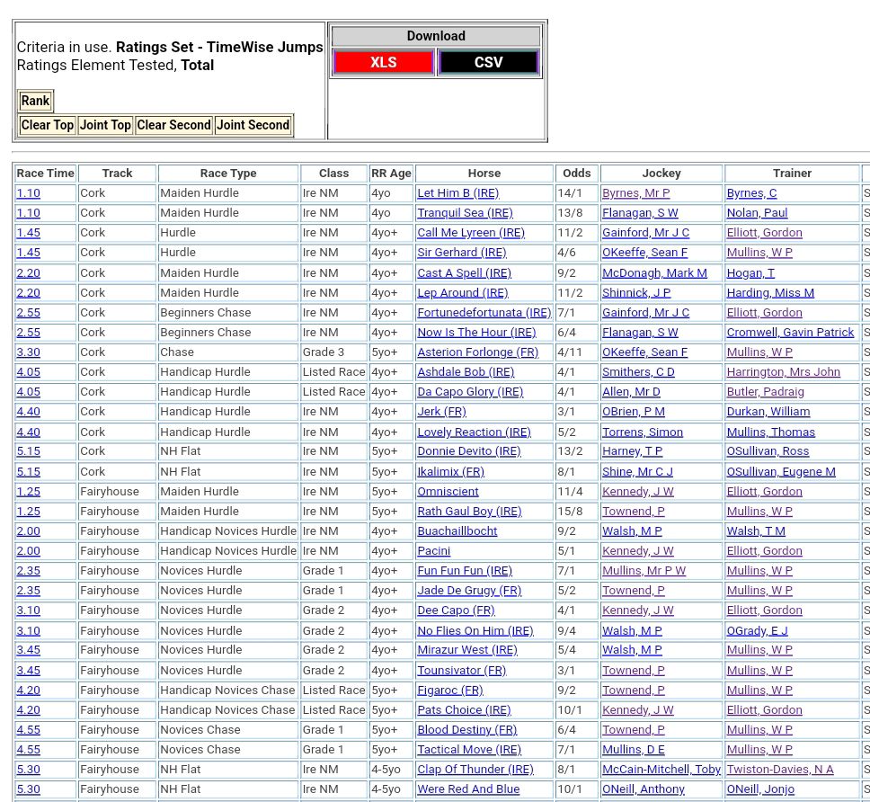Open jockey link Torrens, Simon

pos(642,432)
